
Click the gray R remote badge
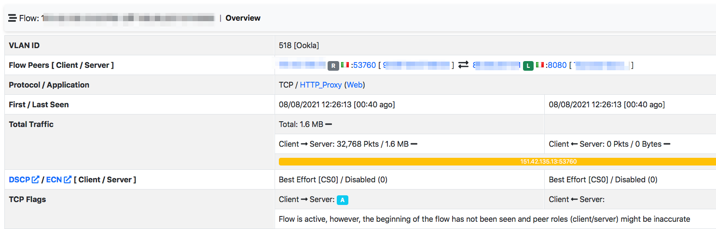[x=333, y=65]
